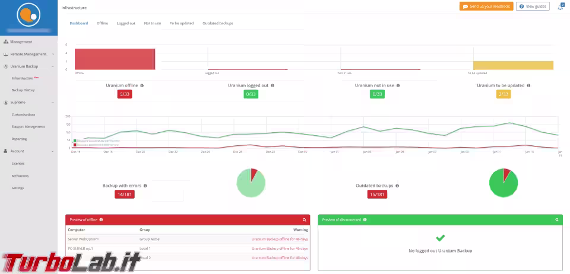
Task: Open the Logged out tab
Action: pos(126,23)
